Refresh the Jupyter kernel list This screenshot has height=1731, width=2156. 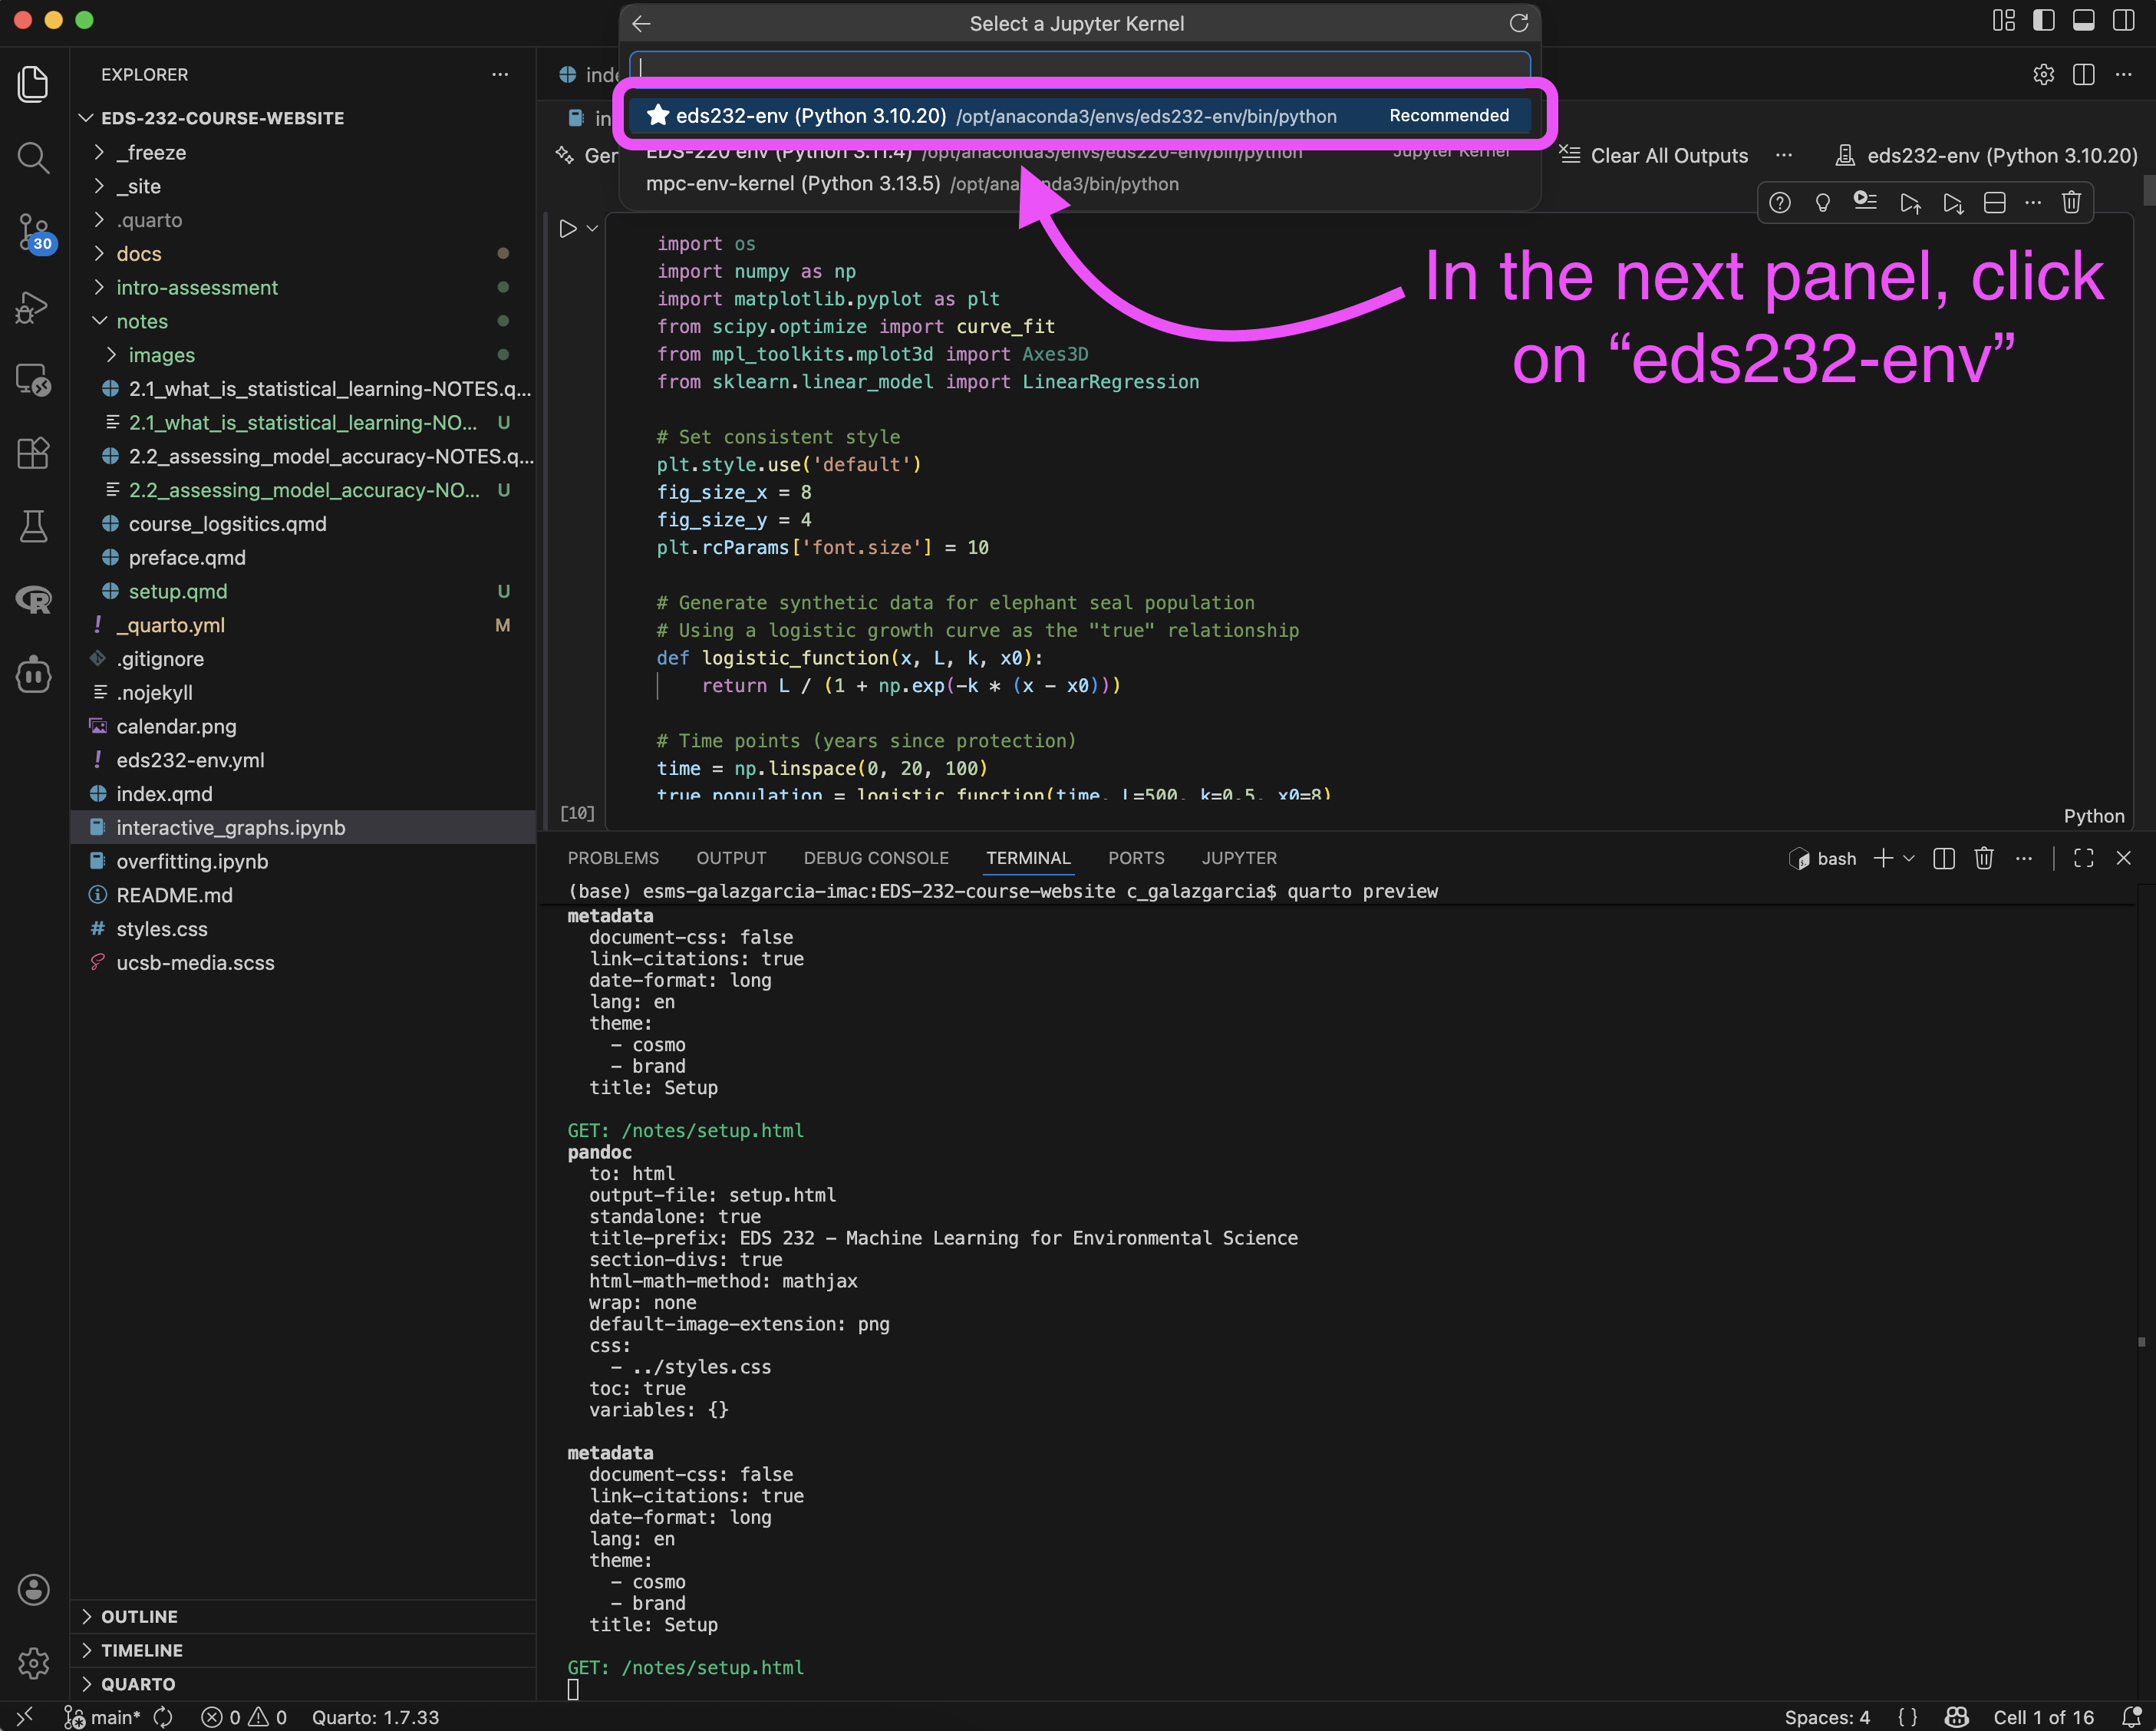[x=1518, y=23]
